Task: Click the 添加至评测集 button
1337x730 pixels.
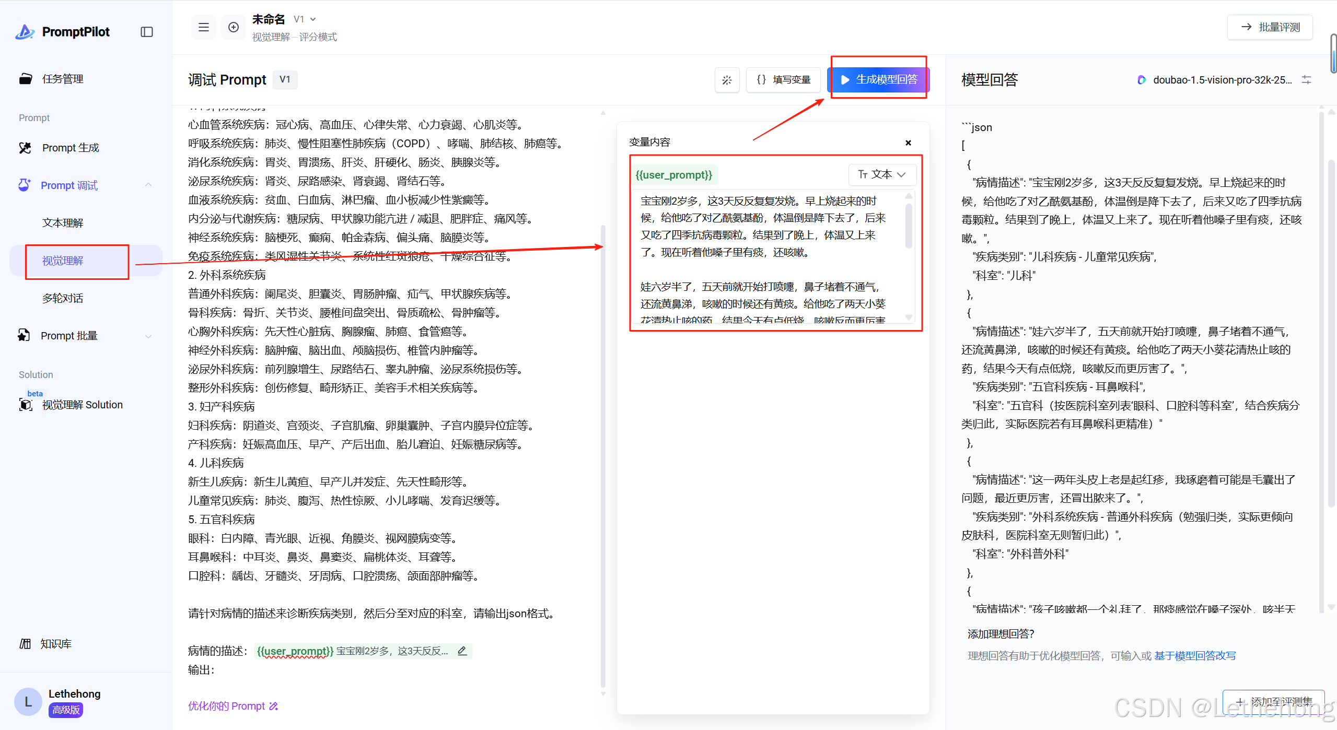Action: click(1273, 702)
